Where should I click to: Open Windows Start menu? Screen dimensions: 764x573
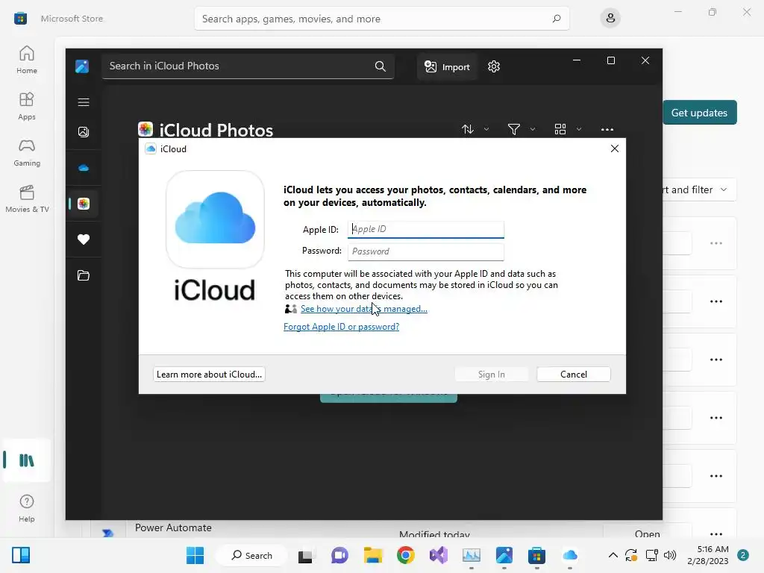coord(195,555)
